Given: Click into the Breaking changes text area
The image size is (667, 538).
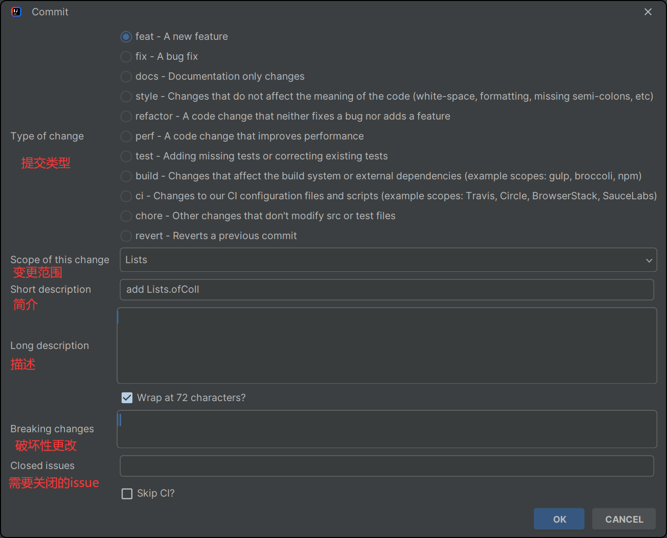Looking at the screenshot, I should click(x=386, y=429).
